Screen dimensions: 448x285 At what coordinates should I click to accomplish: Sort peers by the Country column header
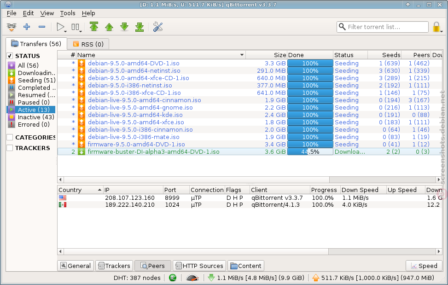pos(80,190)
